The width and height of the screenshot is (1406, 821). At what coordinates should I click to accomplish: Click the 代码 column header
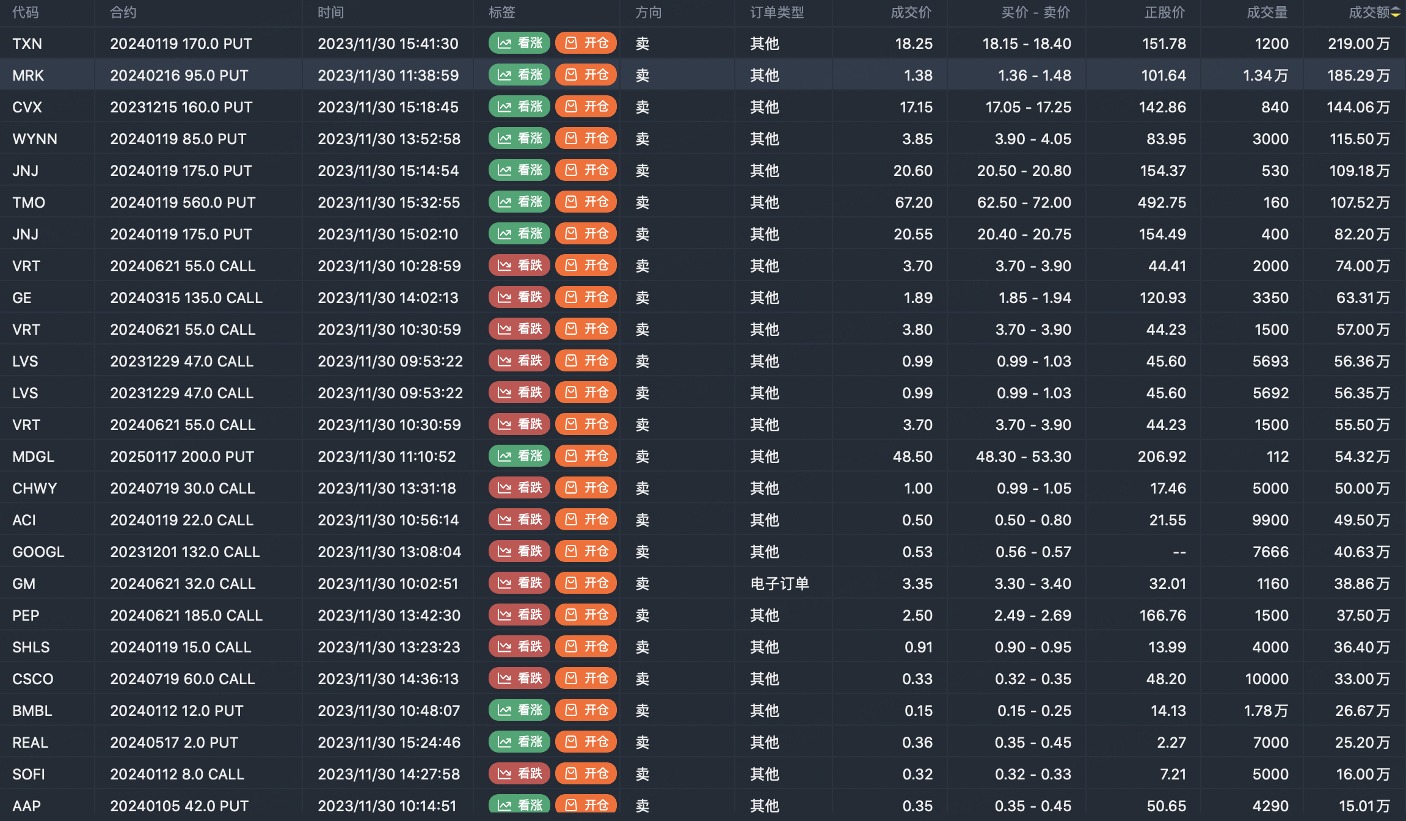point(26,13)
